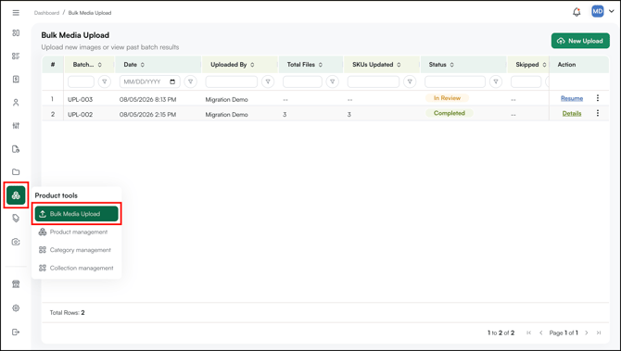Click the Date filter MM/DD/YYYY field
The width and height of the screenshot is (621, 351).
click(150, 81)
